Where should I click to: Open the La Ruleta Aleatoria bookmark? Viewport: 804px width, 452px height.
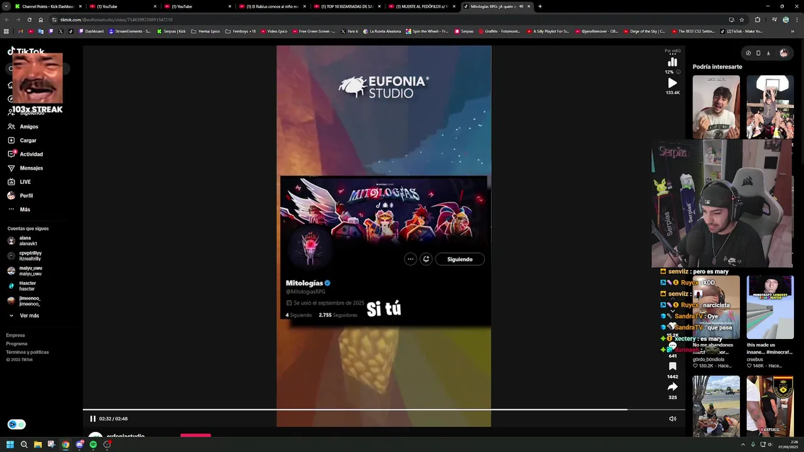tap(382, 31)
